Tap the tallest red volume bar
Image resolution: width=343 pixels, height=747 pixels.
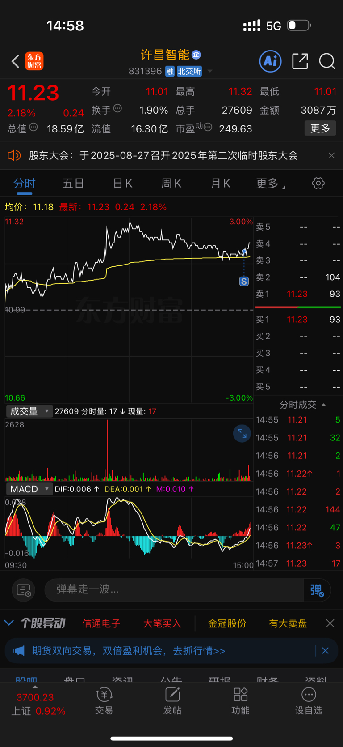click(x=107, y=450)
